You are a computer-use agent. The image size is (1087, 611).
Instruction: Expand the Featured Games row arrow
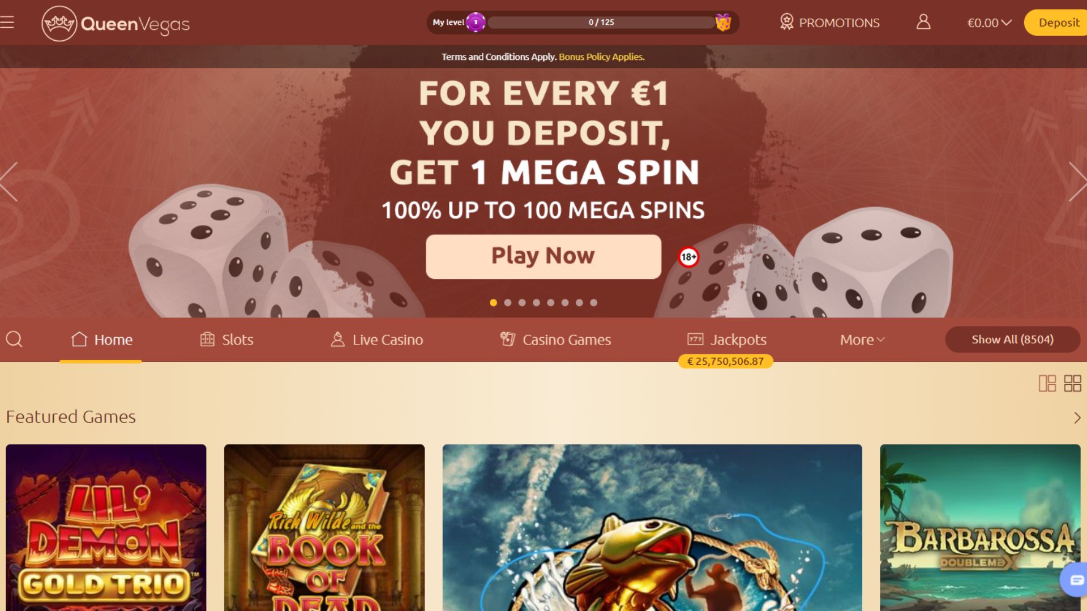pos(1077,418)
